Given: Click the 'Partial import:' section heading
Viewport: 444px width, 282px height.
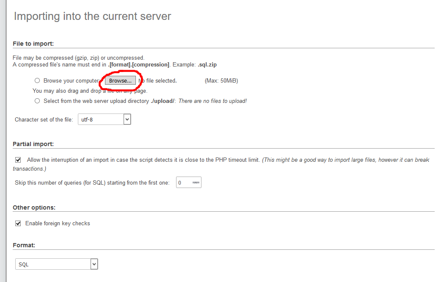Looking at the screenshot, I should [33, 144].
